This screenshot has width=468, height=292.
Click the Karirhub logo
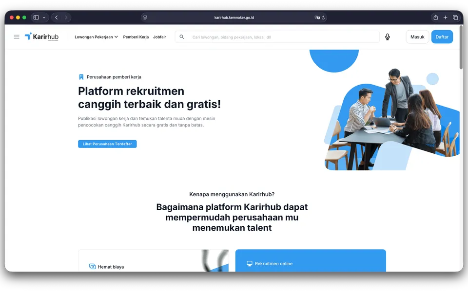(x=41, y=36)
